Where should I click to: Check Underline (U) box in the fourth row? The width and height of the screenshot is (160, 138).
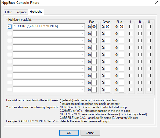[149, 47]
